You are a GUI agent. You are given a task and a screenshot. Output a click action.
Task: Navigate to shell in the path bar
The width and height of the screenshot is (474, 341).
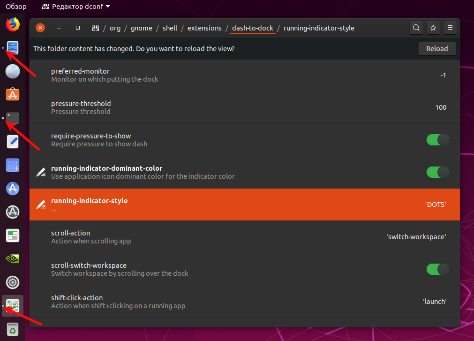170,28
